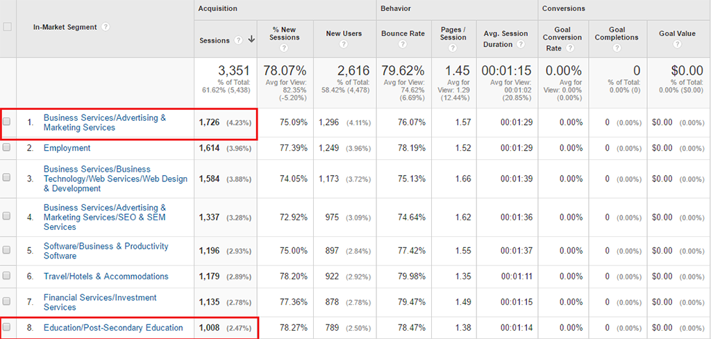Open help icon under % New Sessions
The height and width of the screenshot is (339, 711).
285,47
